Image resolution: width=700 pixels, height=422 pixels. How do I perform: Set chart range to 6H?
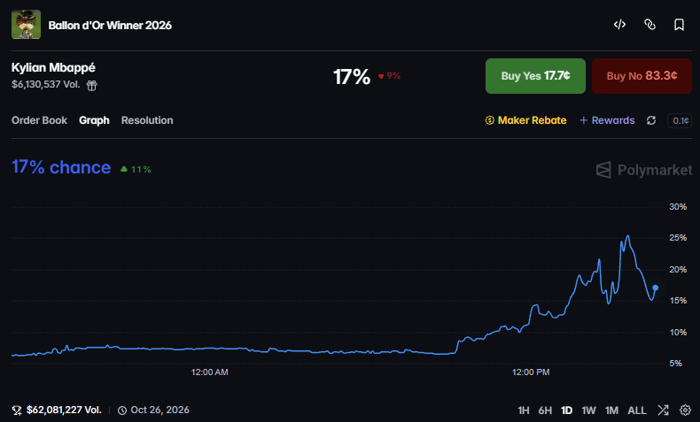pos(545,410)
